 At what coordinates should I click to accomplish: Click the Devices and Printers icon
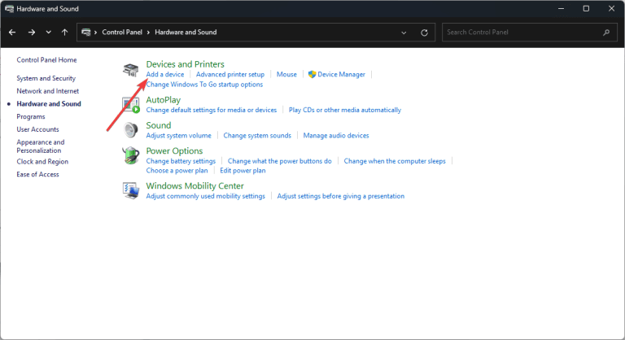tap(130, 70)
